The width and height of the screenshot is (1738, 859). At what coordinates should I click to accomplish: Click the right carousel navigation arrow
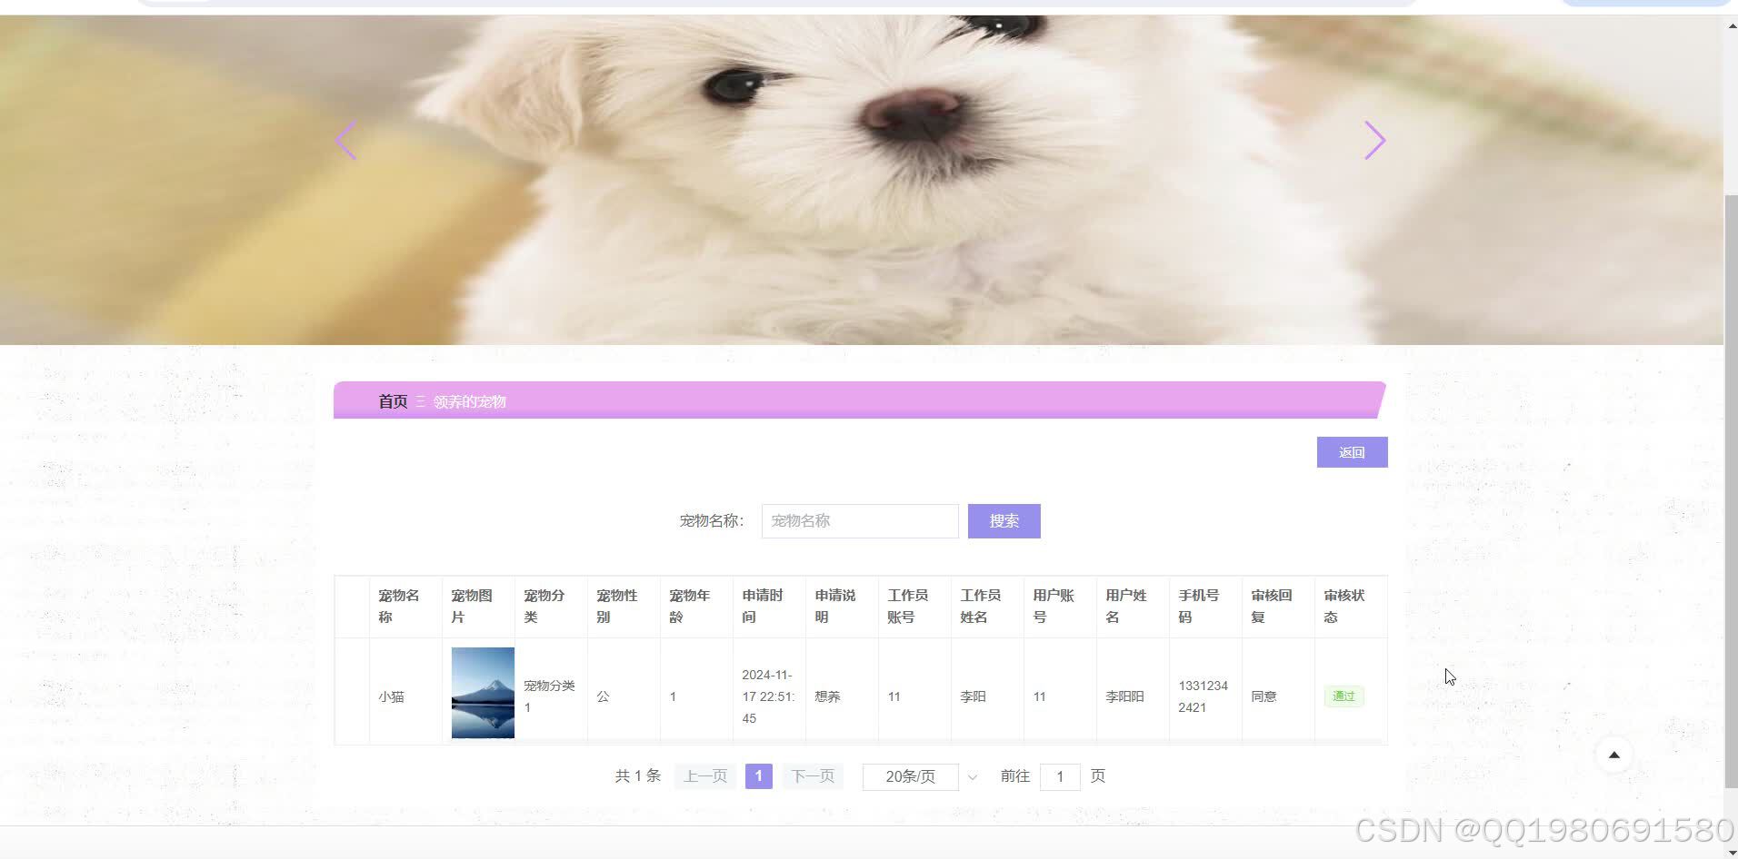tap(1374, 140)
